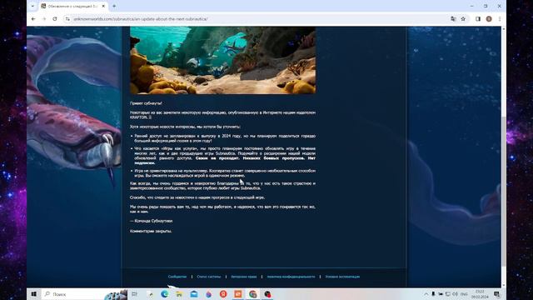Click the '— Команда Субнаутики' signature text

(151, 221)
